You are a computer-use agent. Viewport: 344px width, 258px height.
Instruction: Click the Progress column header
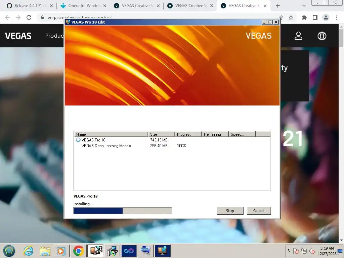click(x=188, y=134)
